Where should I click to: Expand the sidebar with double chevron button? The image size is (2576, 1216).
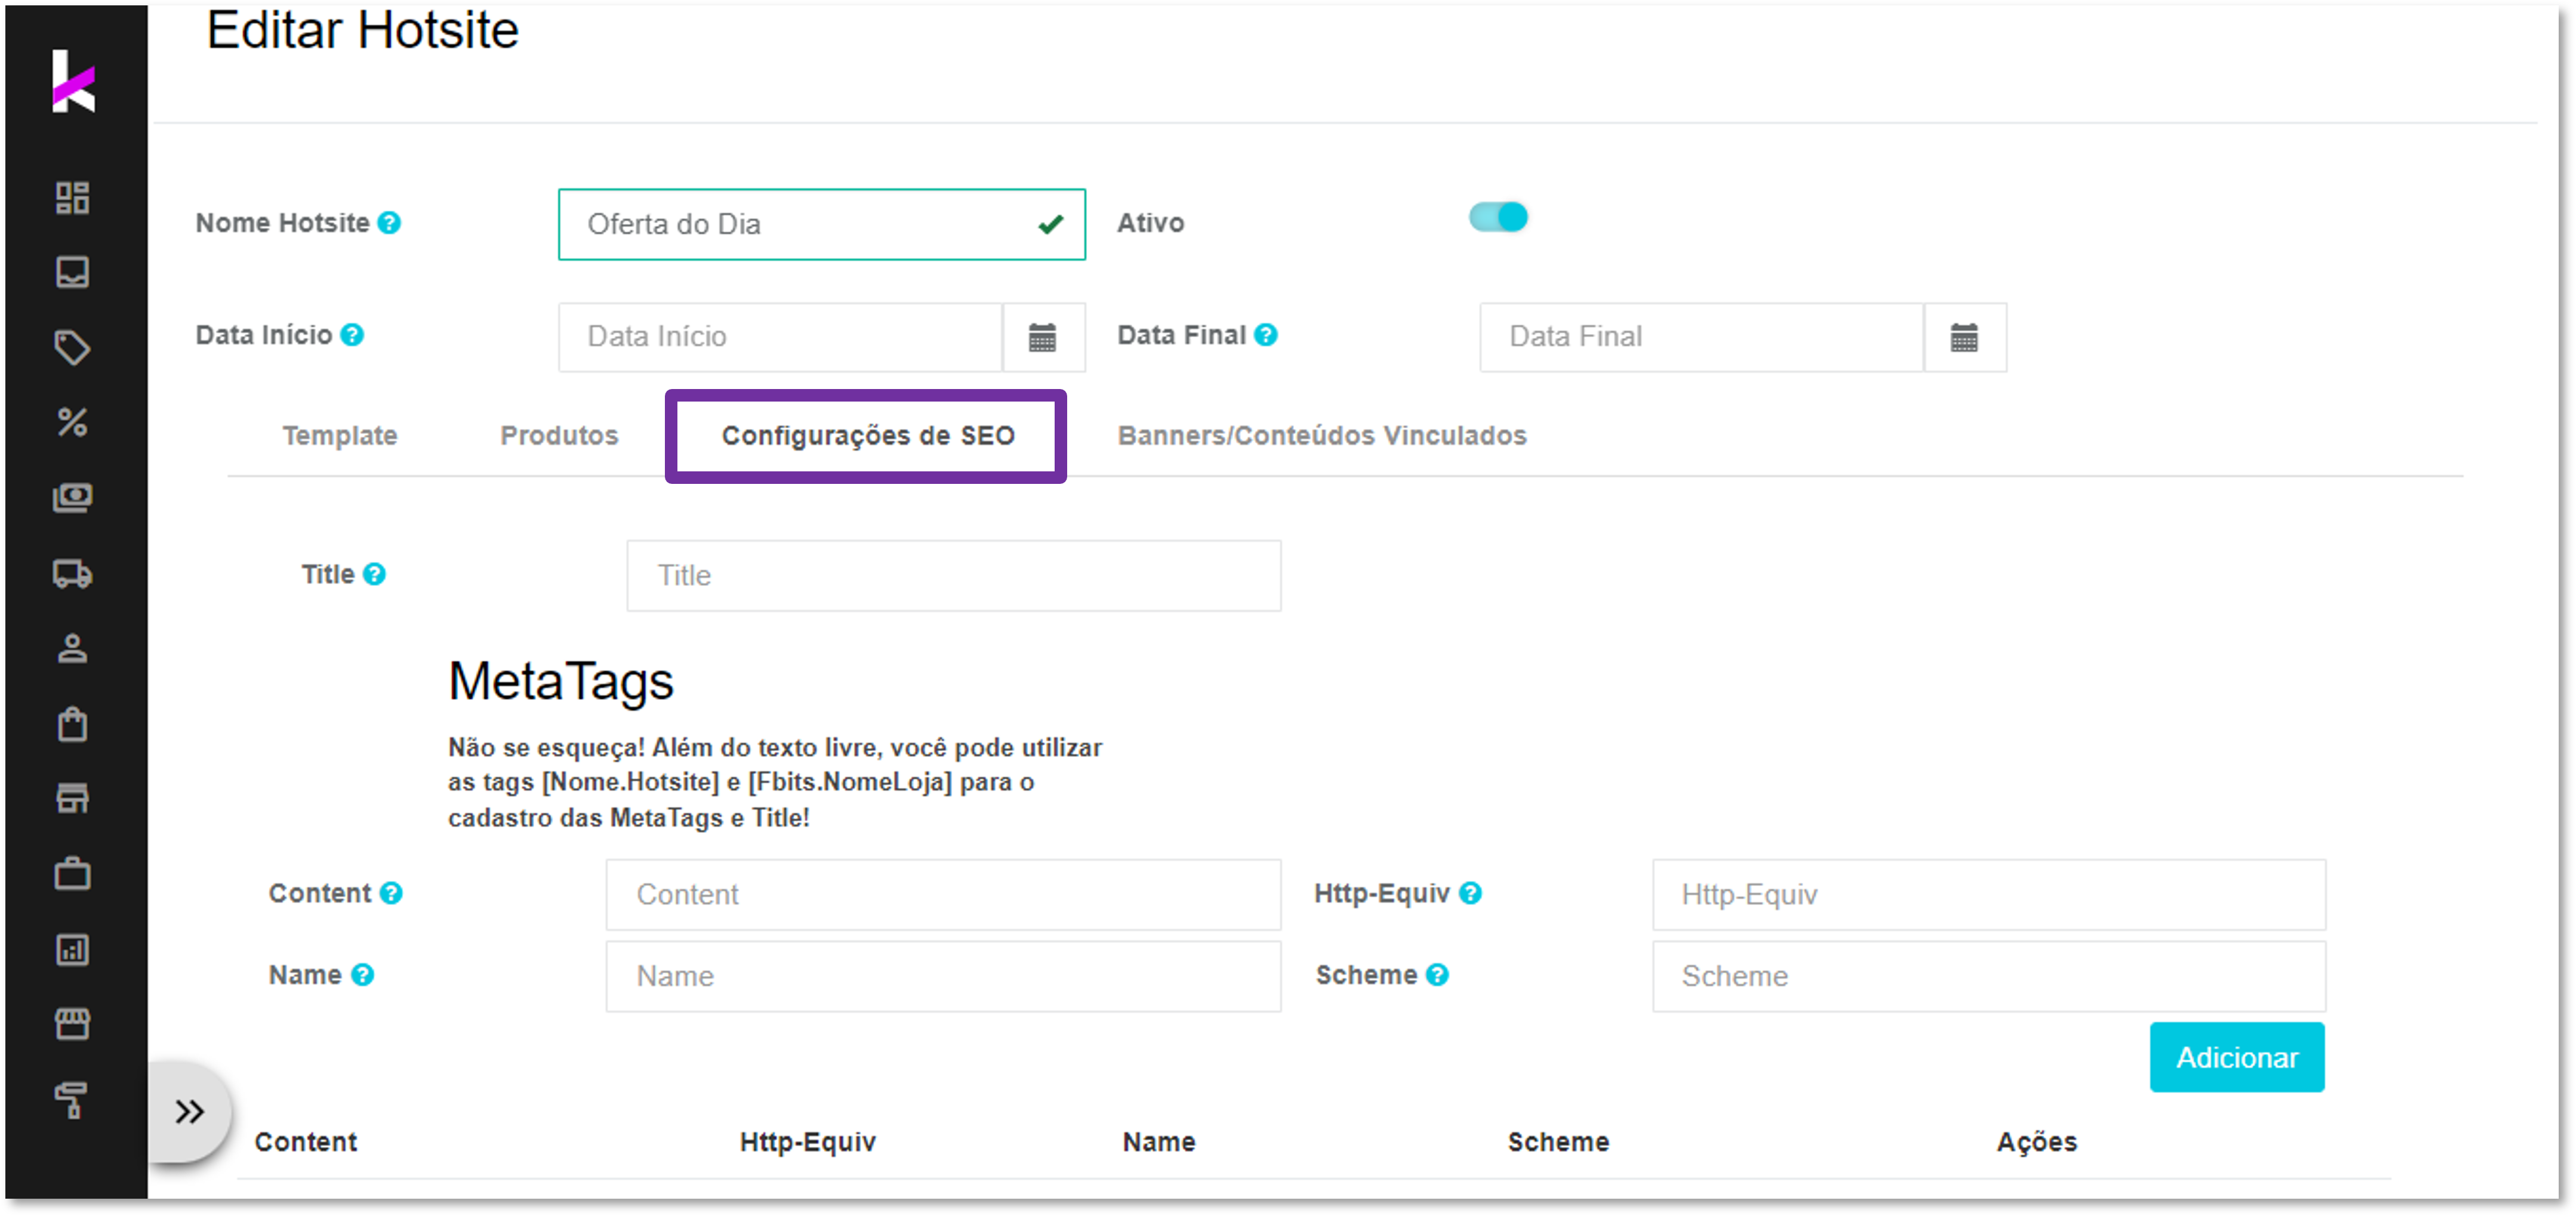(x=190, y=1112)
